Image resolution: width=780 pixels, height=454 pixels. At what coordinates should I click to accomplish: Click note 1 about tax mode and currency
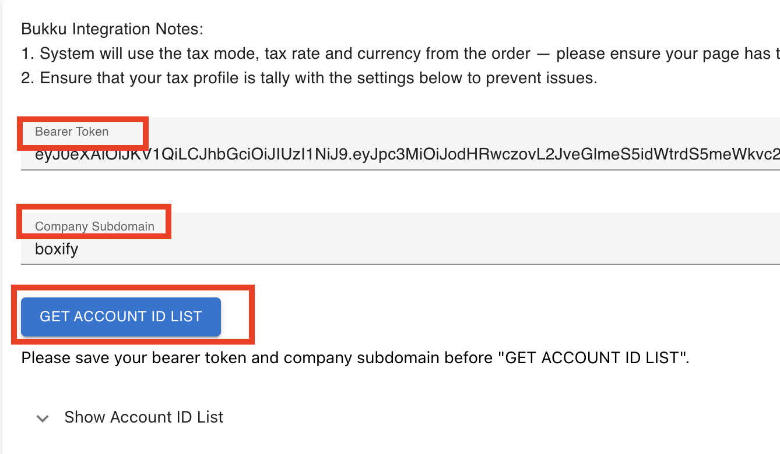[x=400, y=54]
